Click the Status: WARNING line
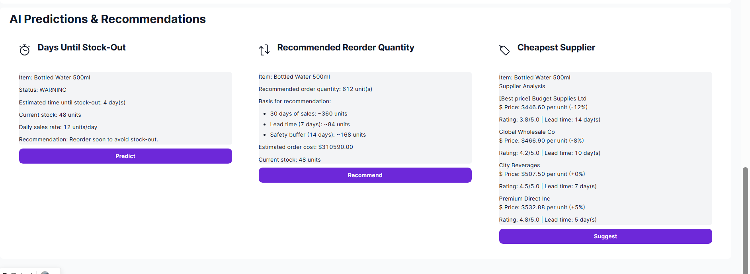 click(43, 90)
